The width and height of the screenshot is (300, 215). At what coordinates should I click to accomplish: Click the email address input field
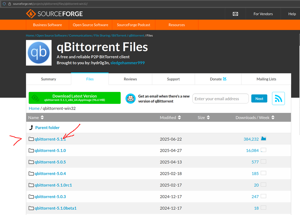point(220,98)
